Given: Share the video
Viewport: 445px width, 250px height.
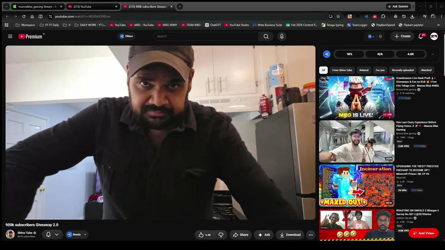Looking at the screenshot, I should [x=241, y=235].
